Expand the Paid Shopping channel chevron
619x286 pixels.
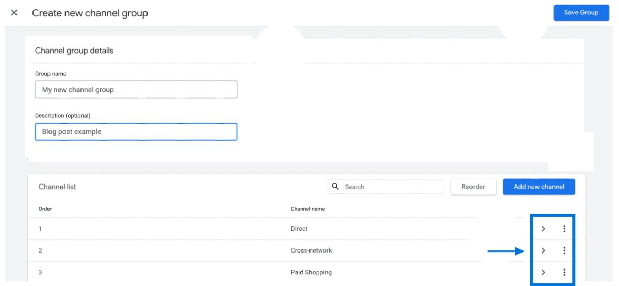tap(543, 272)
